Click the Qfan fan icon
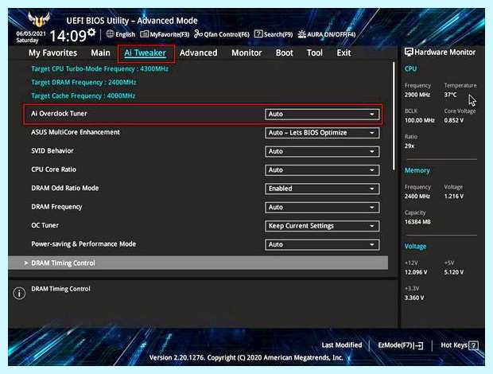 (x=198, y=34)
